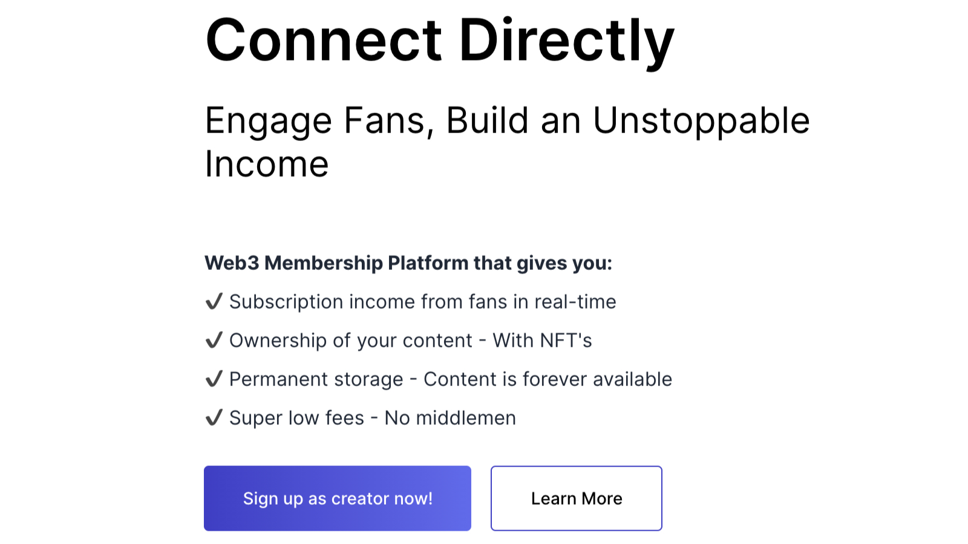Click the Super low fees phrase
Screen dimensions: 968x544
point(296,418)
